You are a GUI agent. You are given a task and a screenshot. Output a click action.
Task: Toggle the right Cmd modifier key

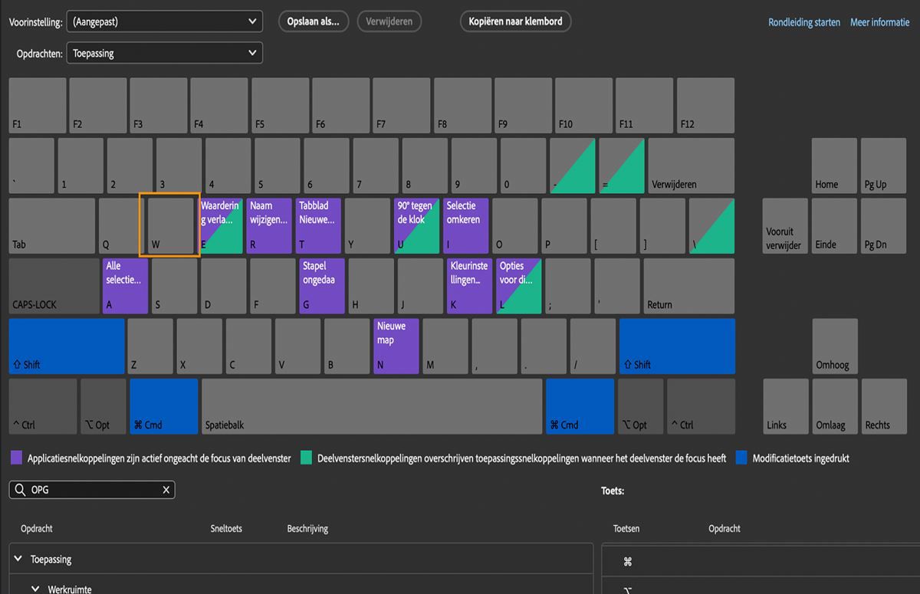[x=580, y=405]
